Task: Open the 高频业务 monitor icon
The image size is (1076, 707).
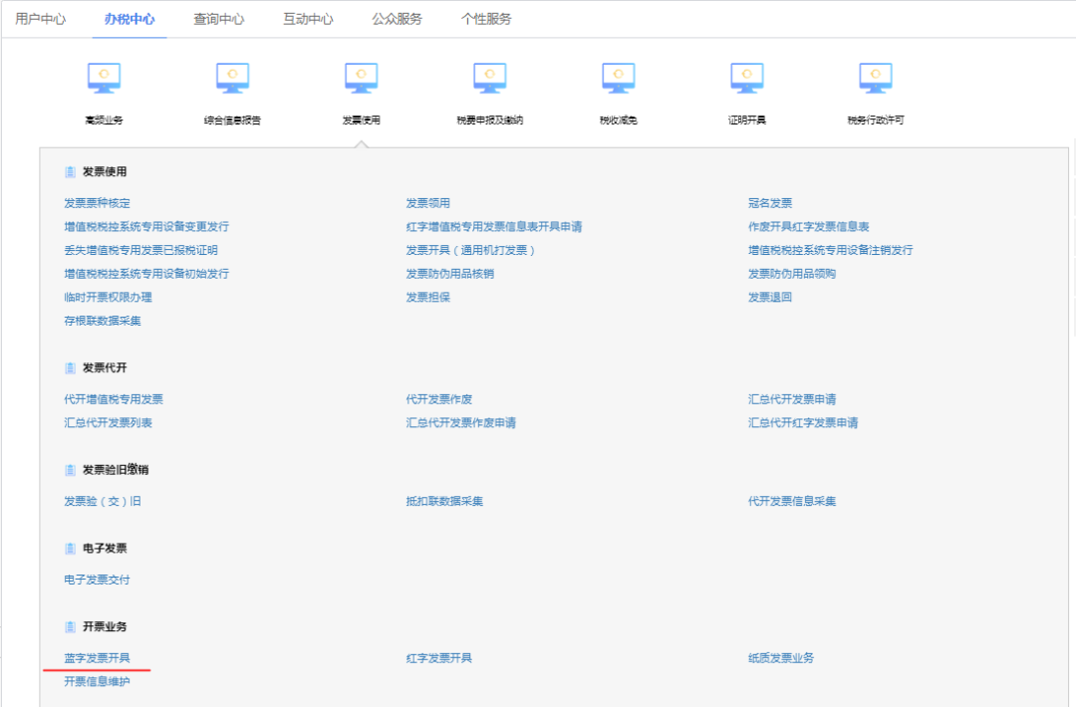Action: pyautogui.click(x=105, y=79)
